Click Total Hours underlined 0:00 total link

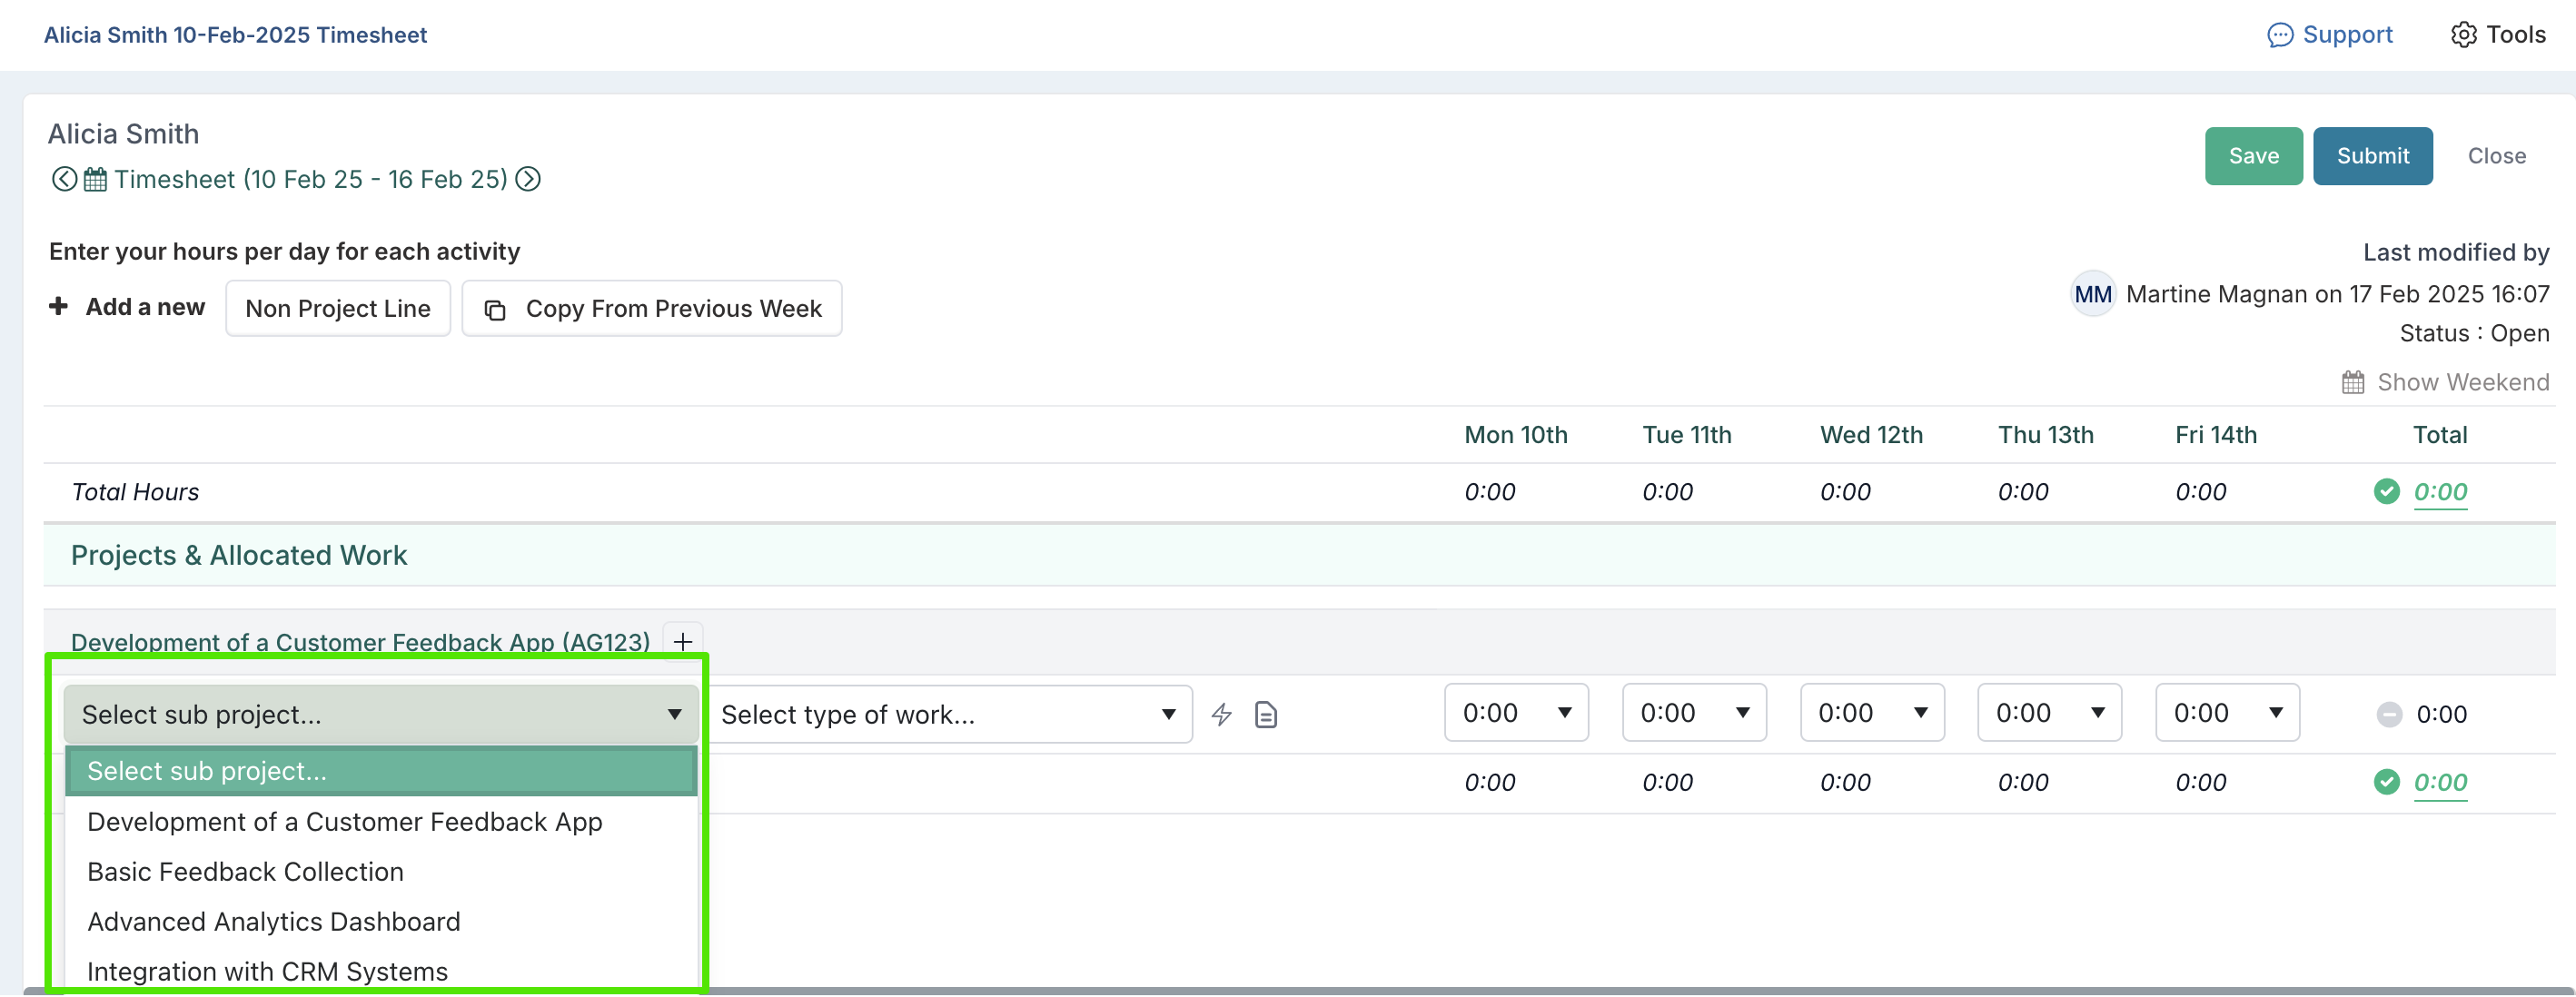[2440, 491]
